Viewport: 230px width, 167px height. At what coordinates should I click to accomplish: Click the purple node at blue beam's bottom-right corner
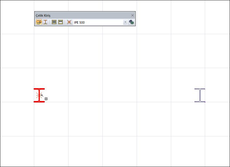205,102
